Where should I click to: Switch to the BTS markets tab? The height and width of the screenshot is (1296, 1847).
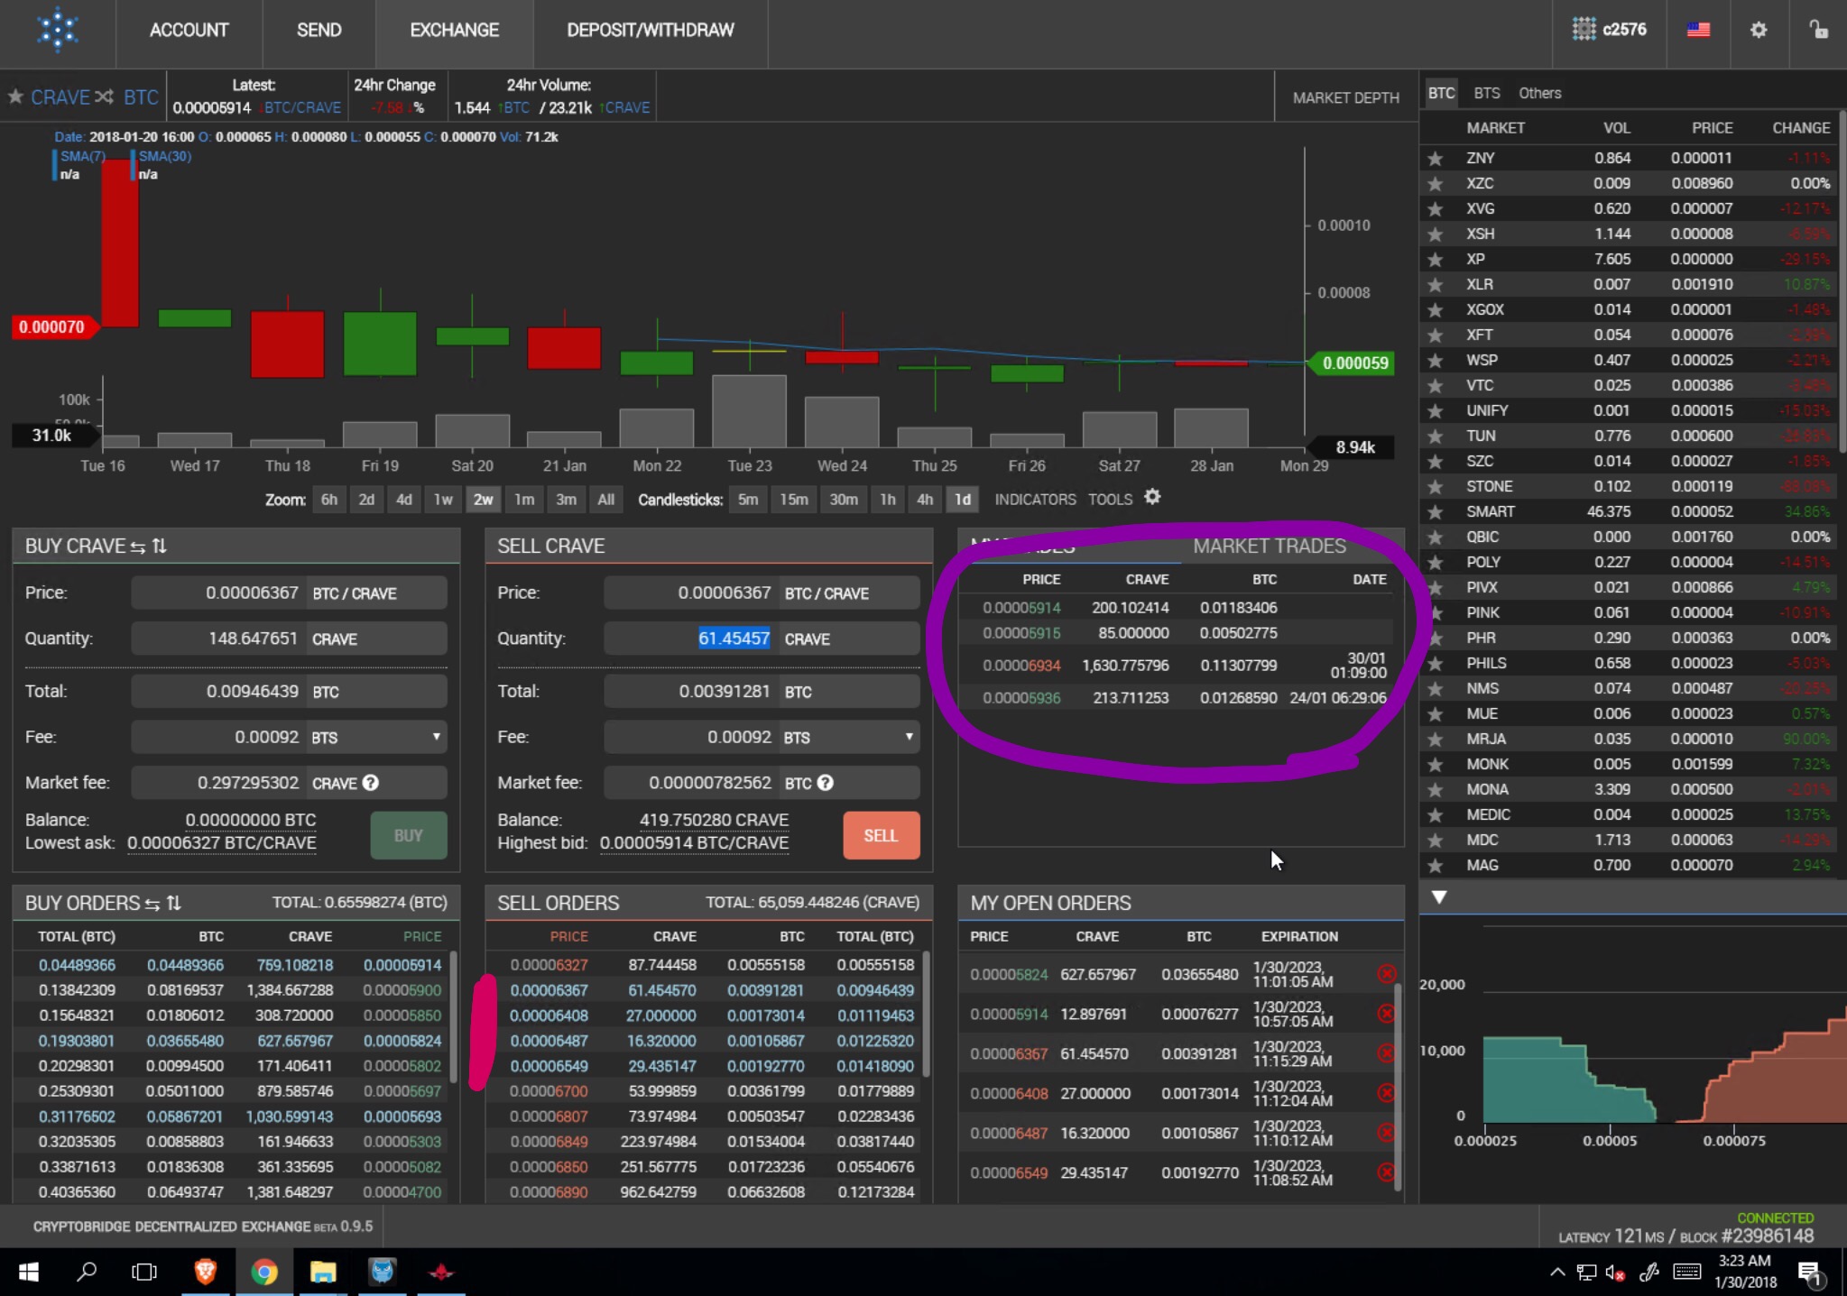click(1486, 93)
